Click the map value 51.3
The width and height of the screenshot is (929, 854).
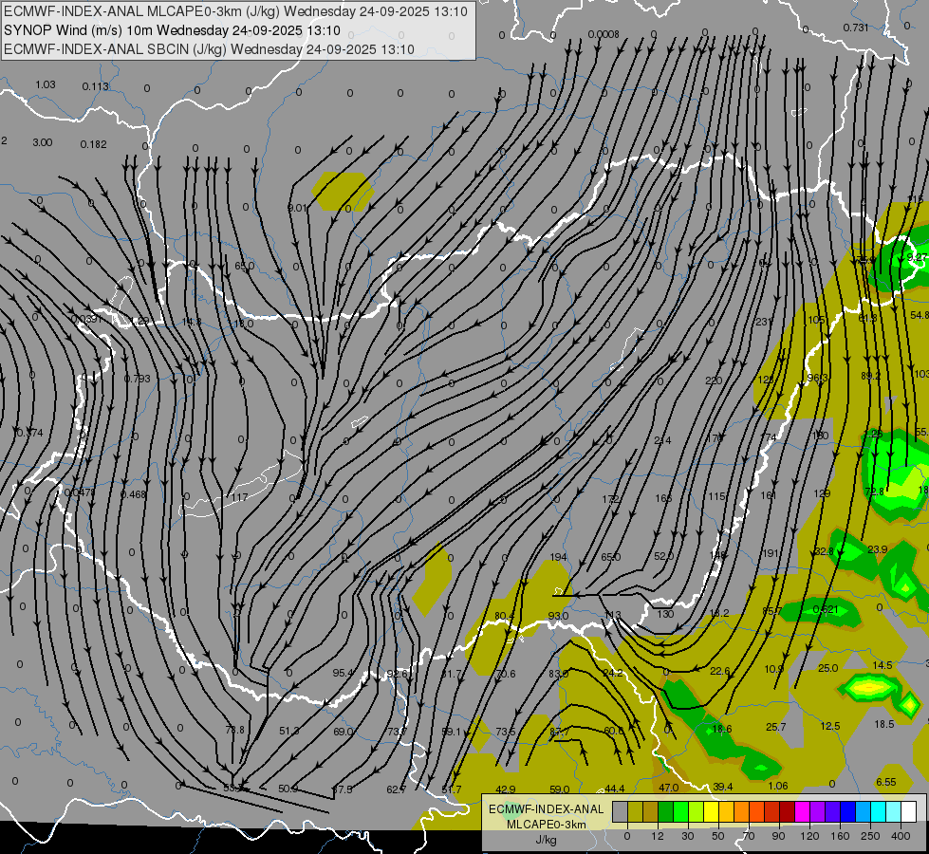tap(289, 731)
